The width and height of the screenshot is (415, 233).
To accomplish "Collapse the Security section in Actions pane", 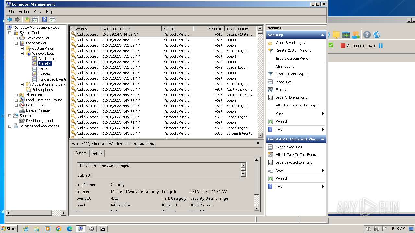I will (323, 35).
